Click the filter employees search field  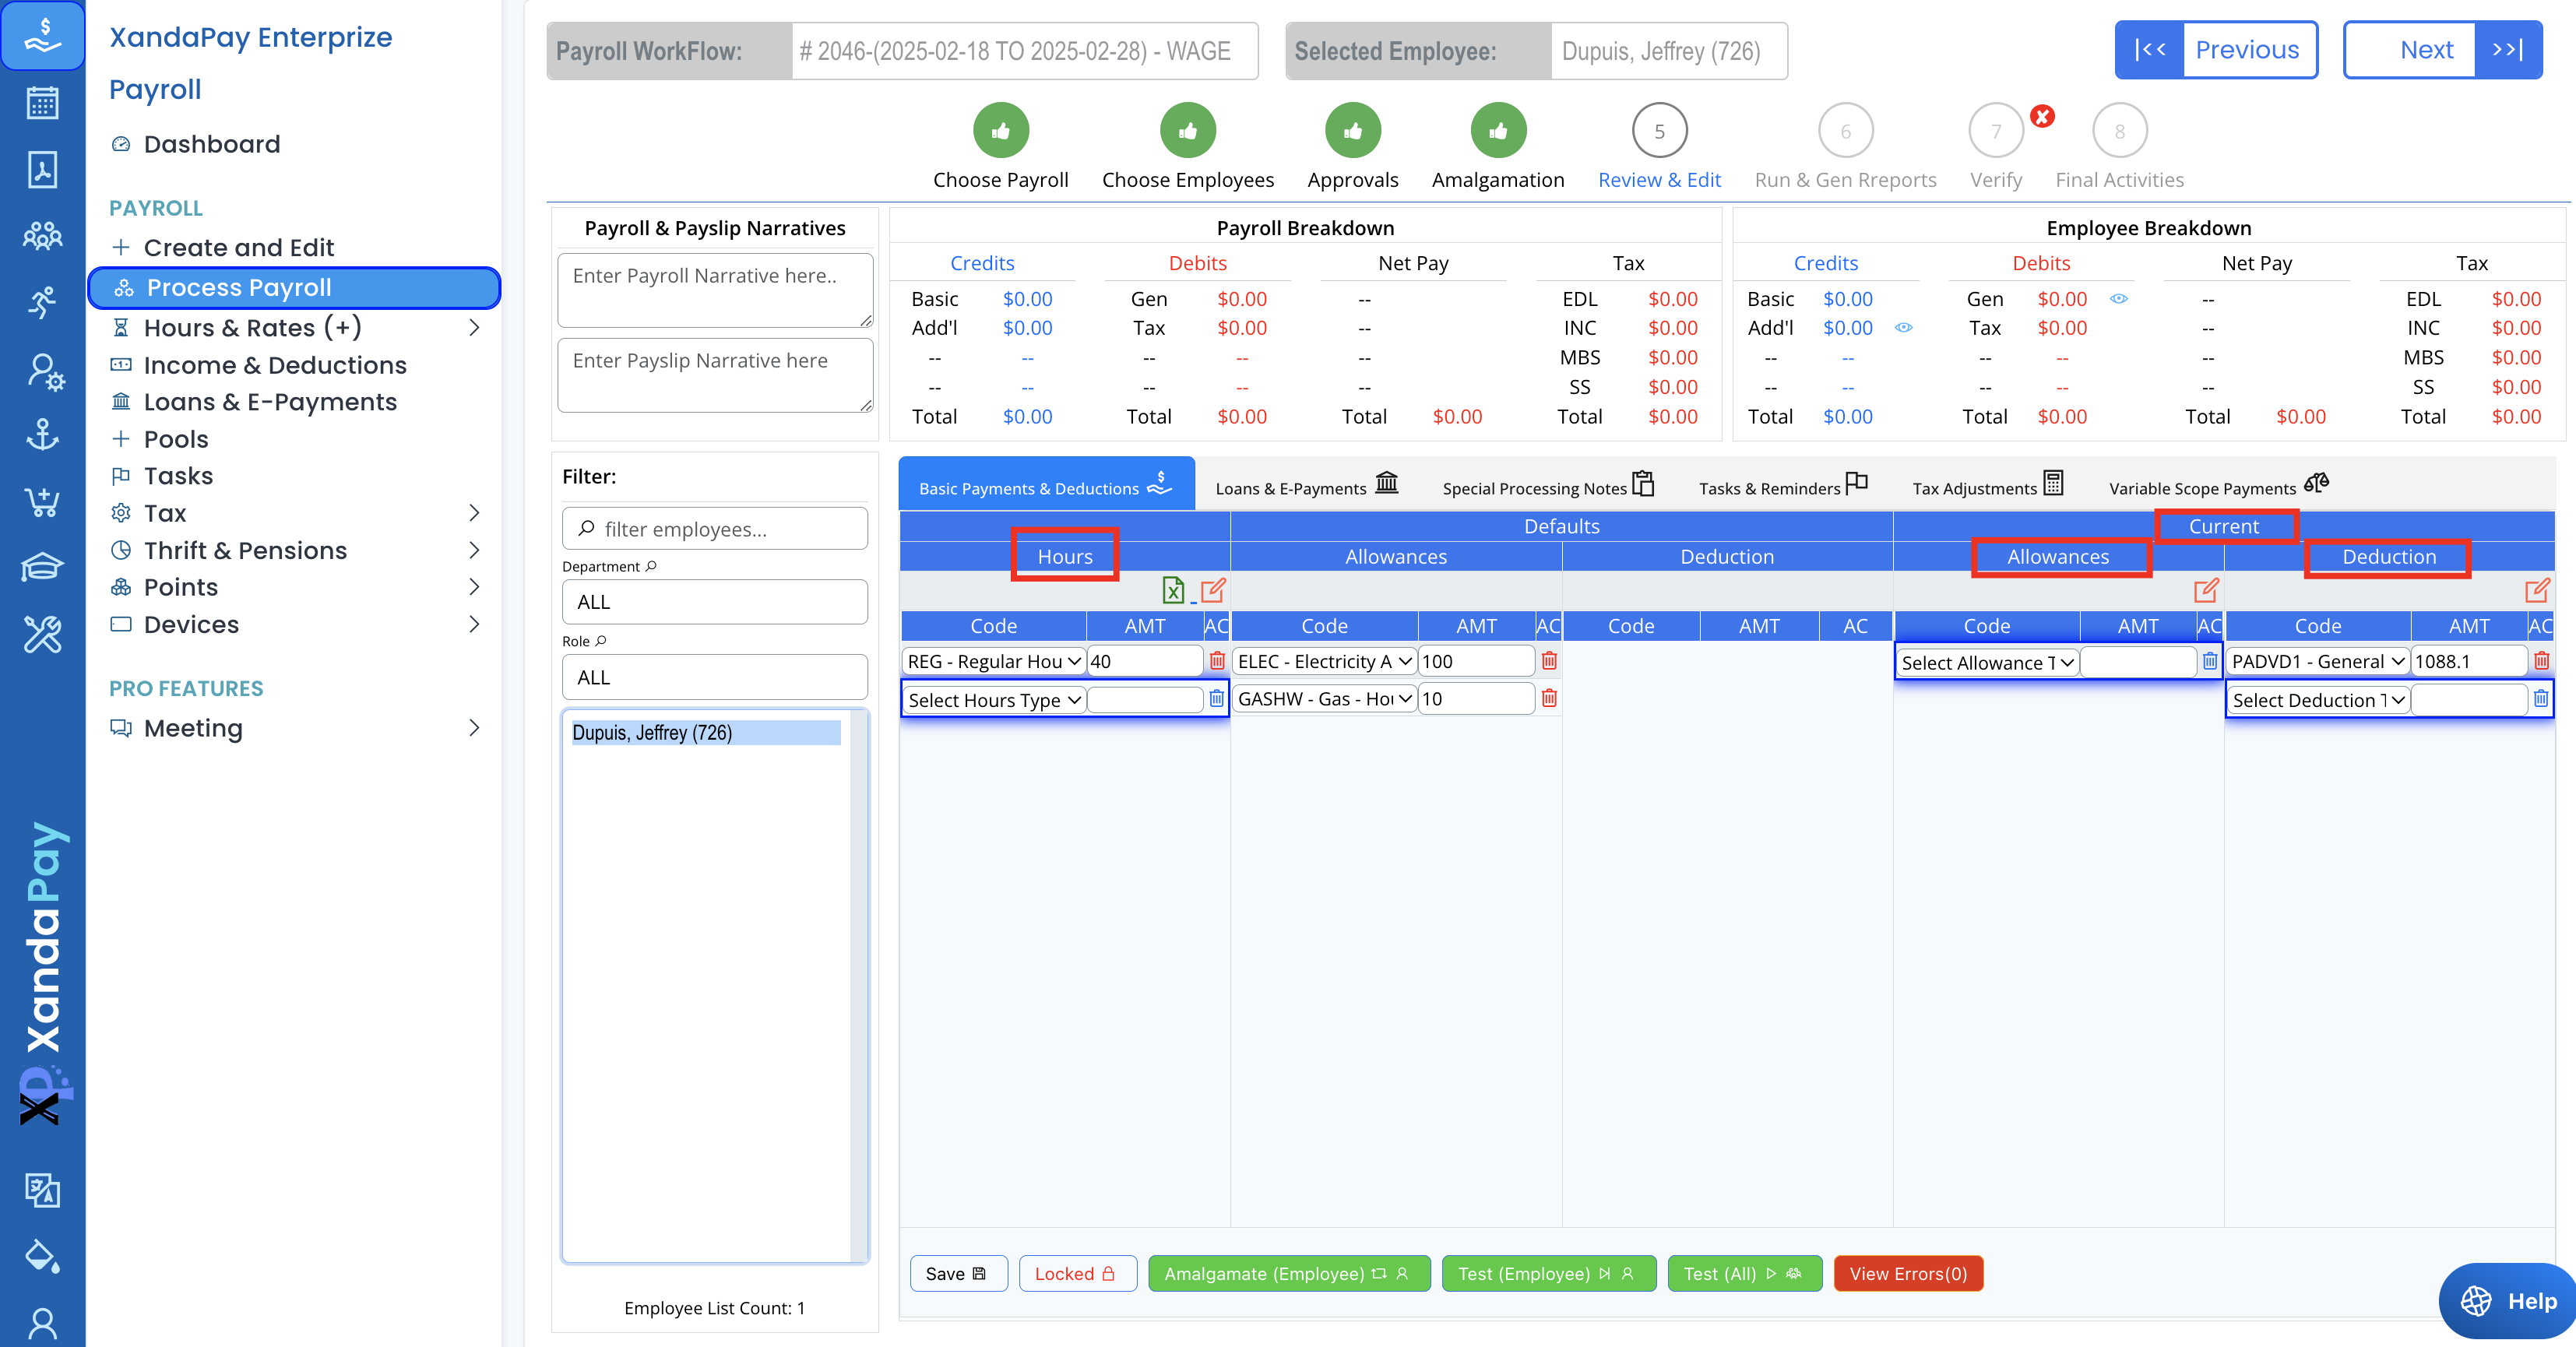[715, 528]
